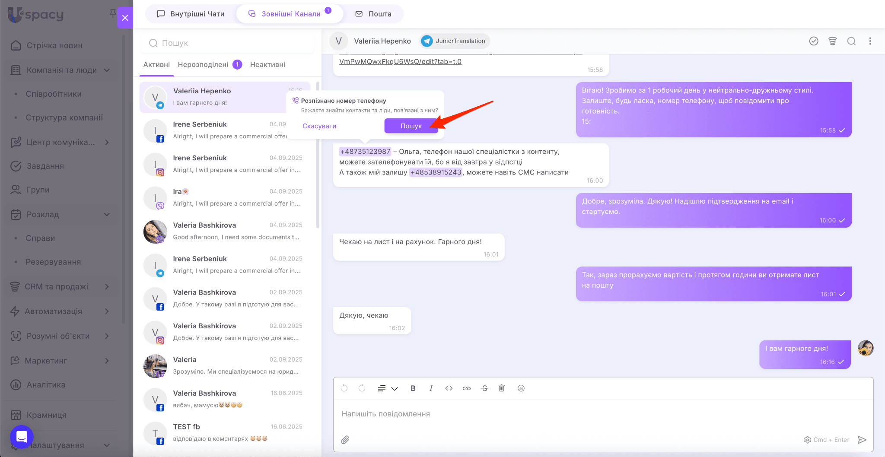Click the mark-as-done checkmark icon in chat header
Image resolution: width=885 pixels, height=457 pixels.
814,41
